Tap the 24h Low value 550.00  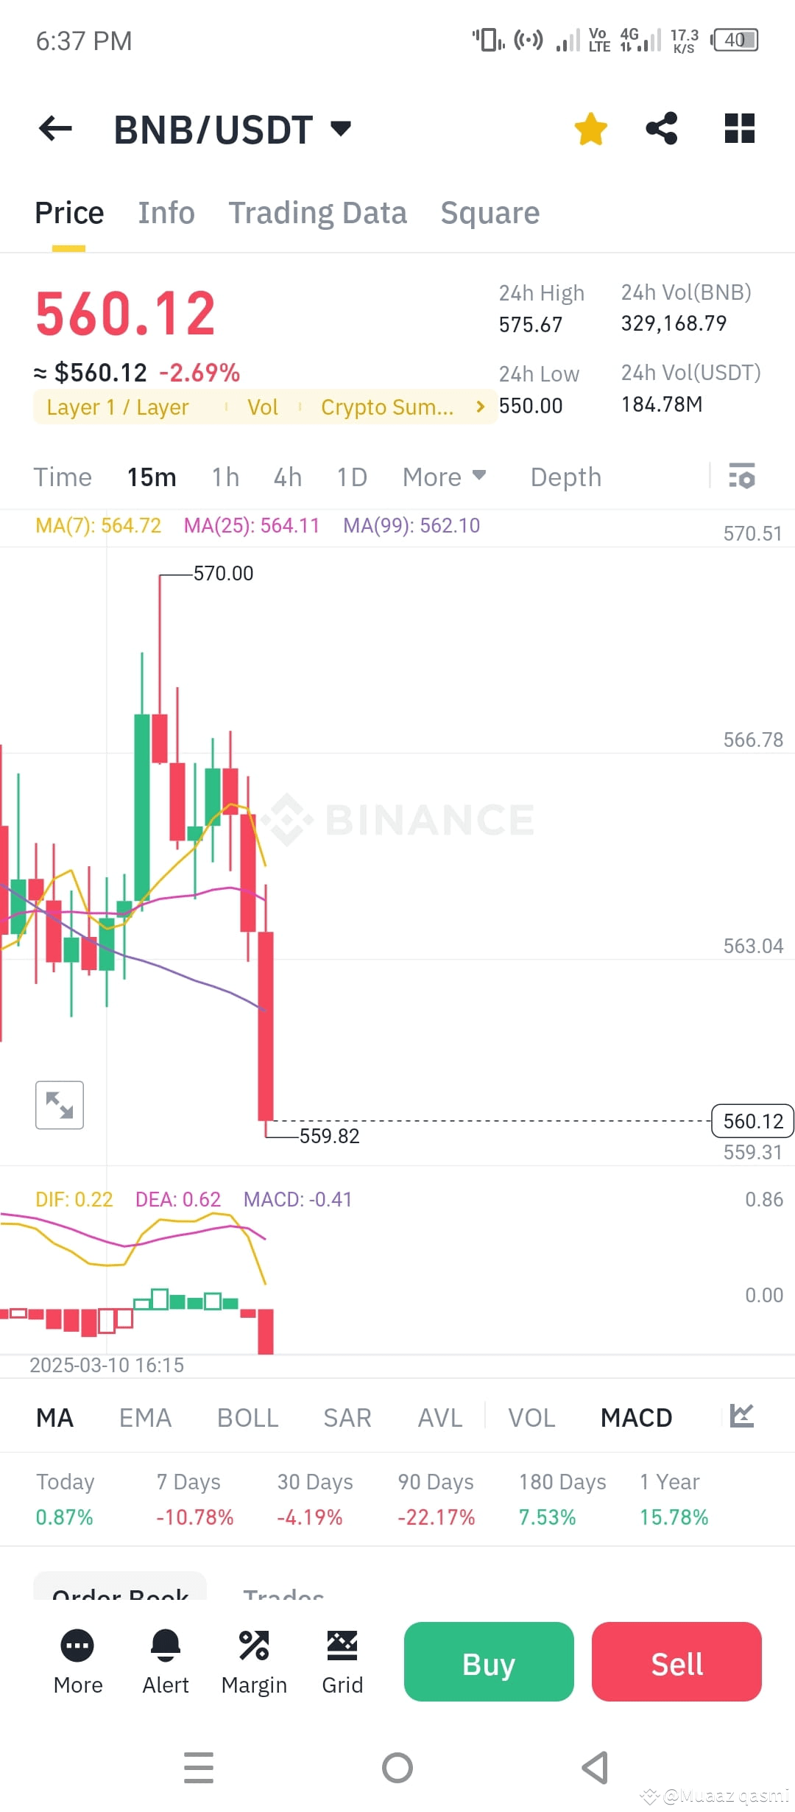(x=531, y=406)
